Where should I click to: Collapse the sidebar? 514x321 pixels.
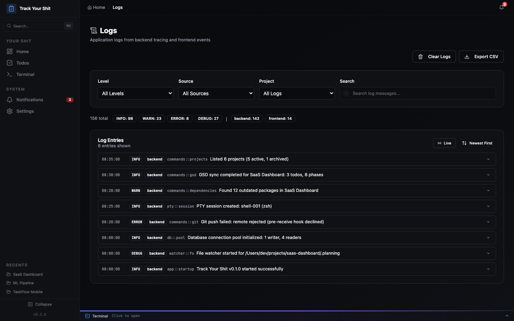pos(40,304)
